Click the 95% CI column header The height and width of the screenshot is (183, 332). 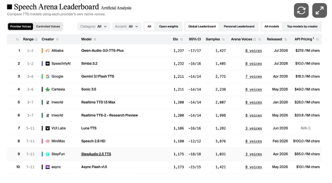[x=195, y=39]
